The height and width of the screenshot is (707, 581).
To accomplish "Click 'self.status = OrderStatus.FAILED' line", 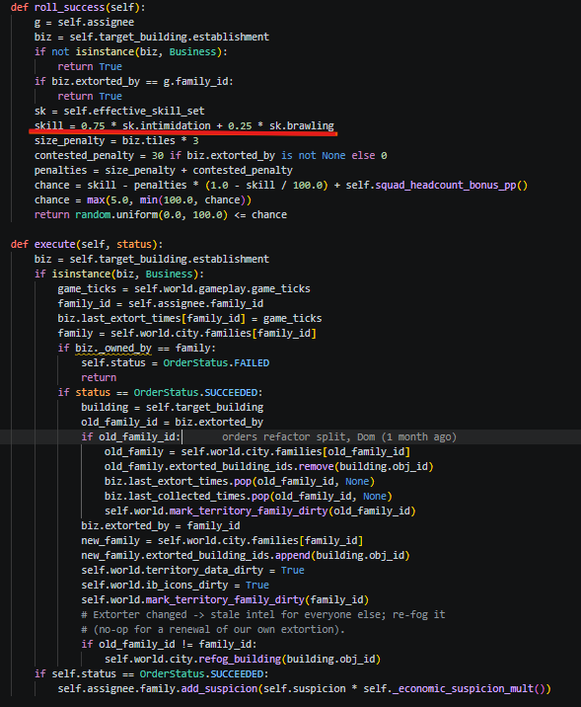I will coord(176,363).
